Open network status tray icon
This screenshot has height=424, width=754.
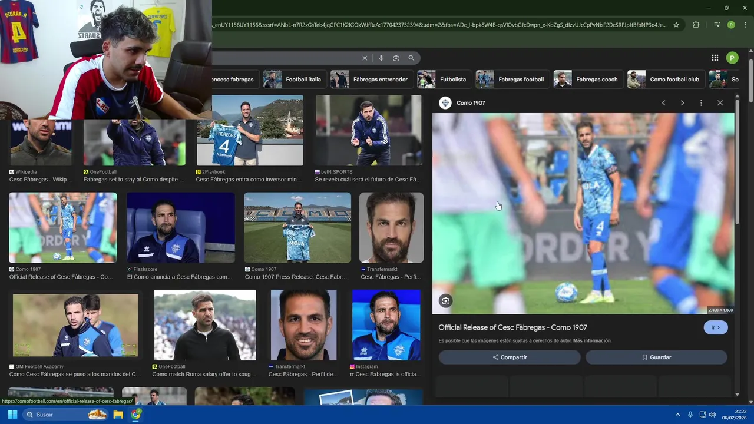coord(703,415)
